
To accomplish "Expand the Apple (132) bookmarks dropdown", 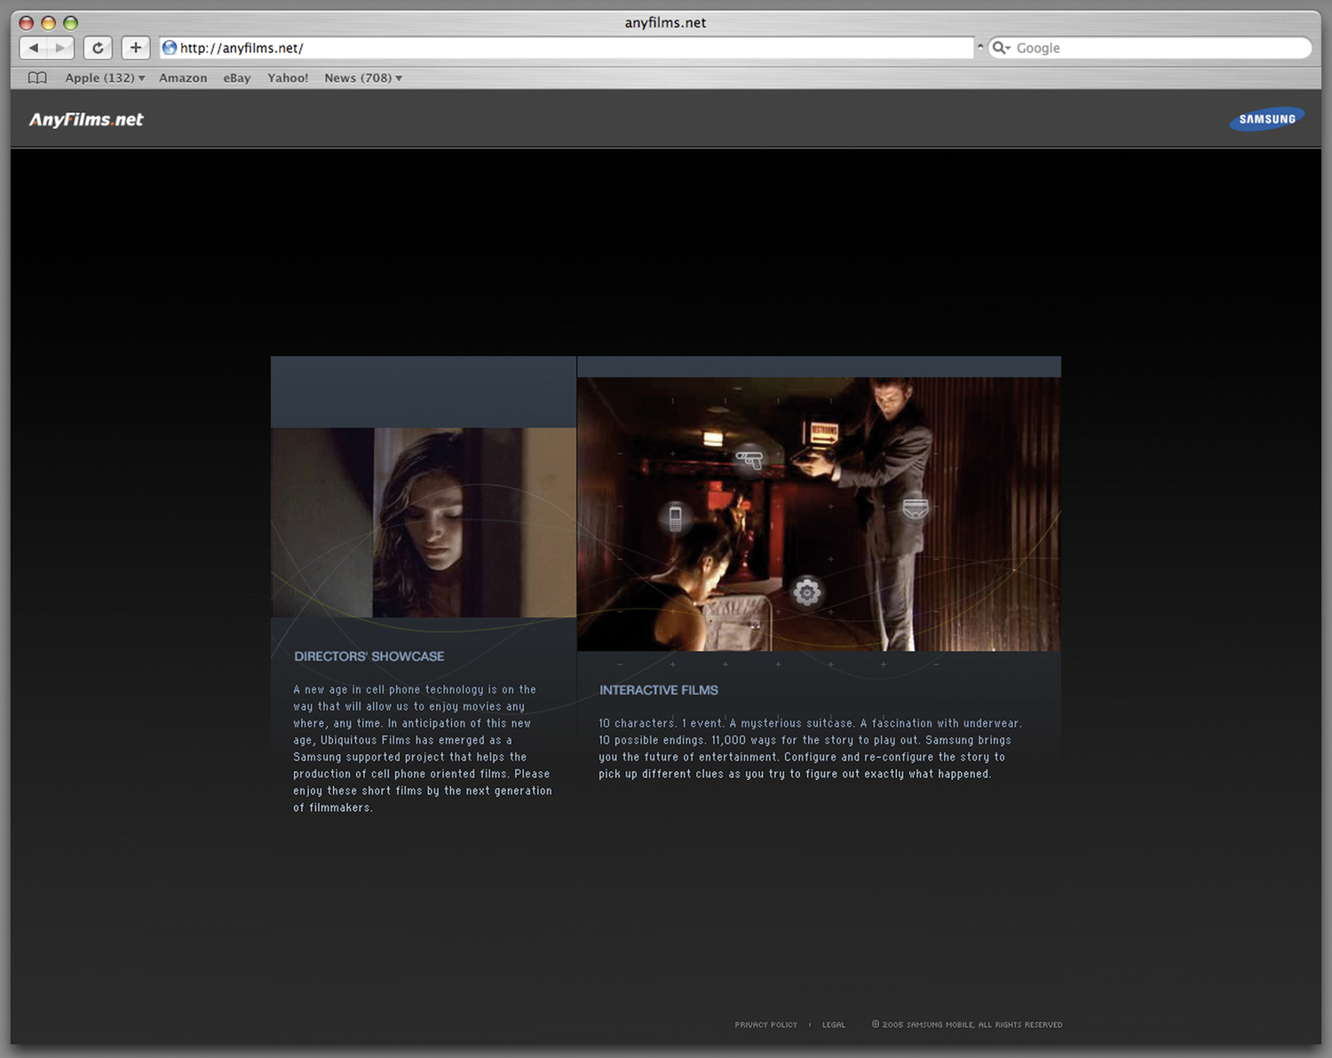I will coord(105,78).
